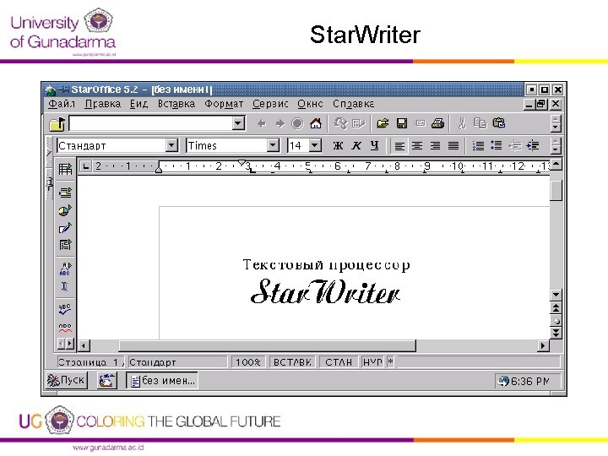Click the vertical scrollbar thumb
The image size is (608, 456).
pos(556,190)
